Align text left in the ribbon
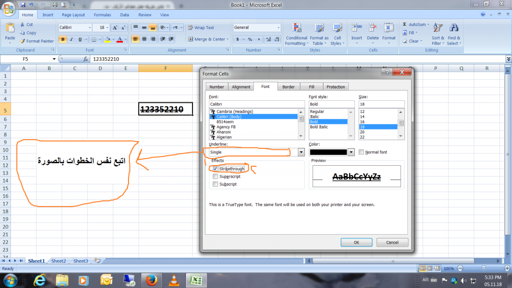Screen dimensions: 512x288 [x=136, y=39]
